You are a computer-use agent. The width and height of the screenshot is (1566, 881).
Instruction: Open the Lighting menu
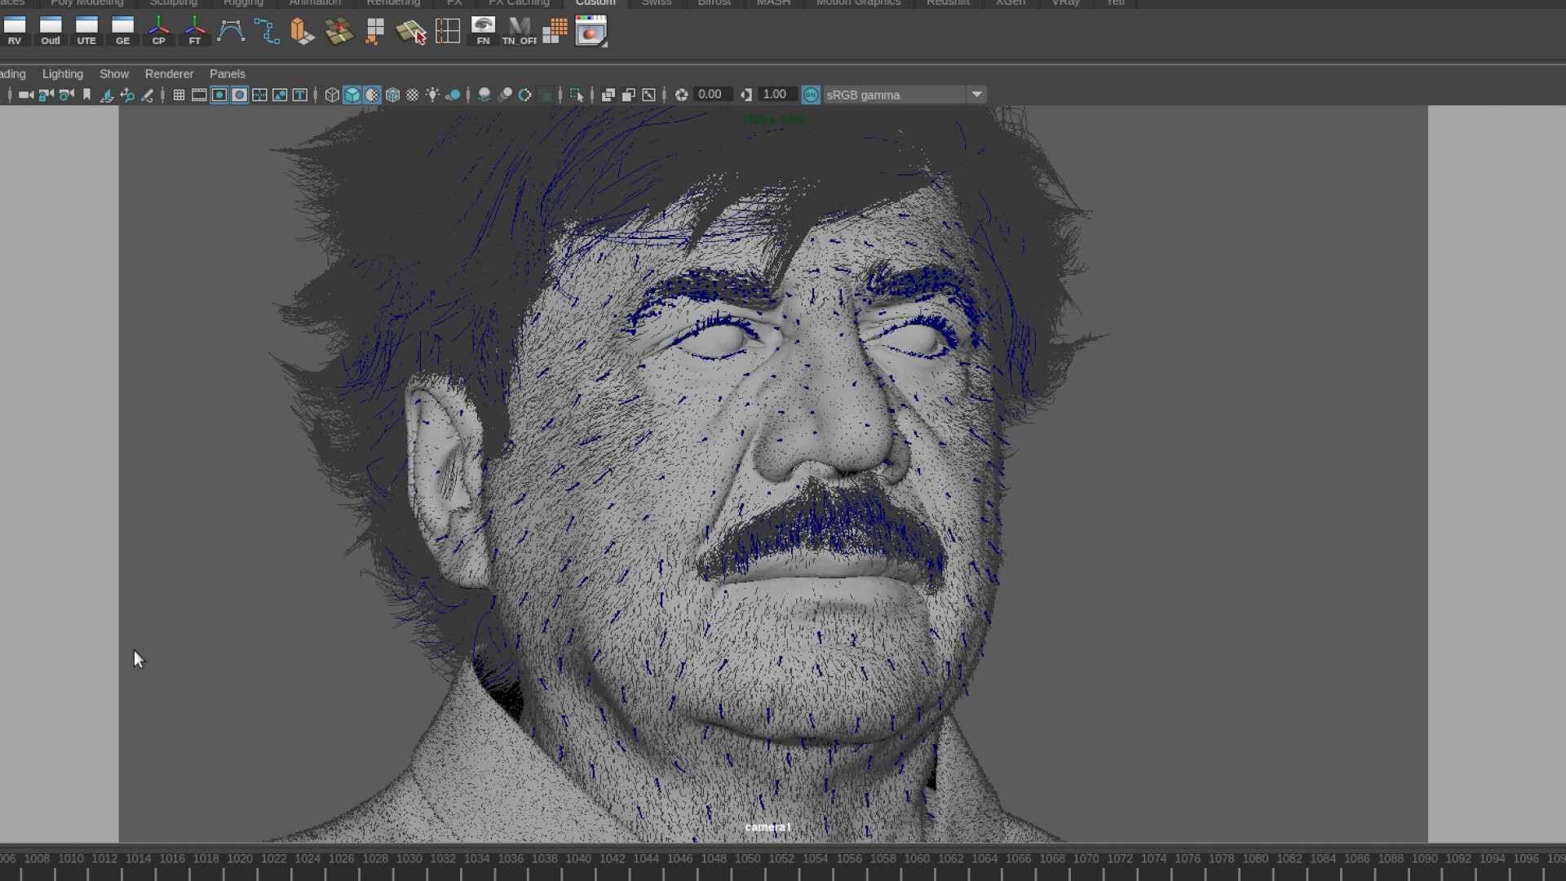click(x=63, y=73)
